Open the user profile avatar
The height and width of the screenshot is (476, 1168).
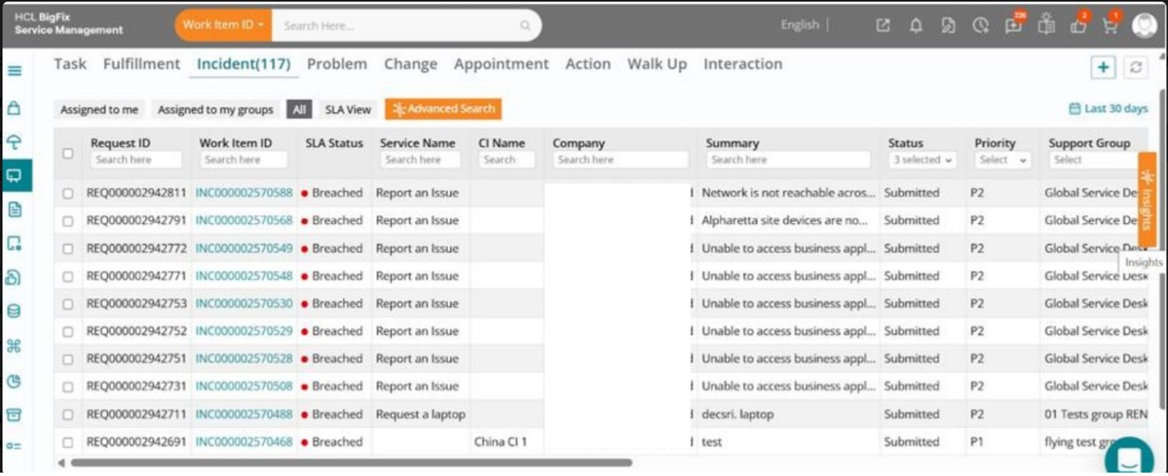pyautogui.click(x=1144, y=25)
